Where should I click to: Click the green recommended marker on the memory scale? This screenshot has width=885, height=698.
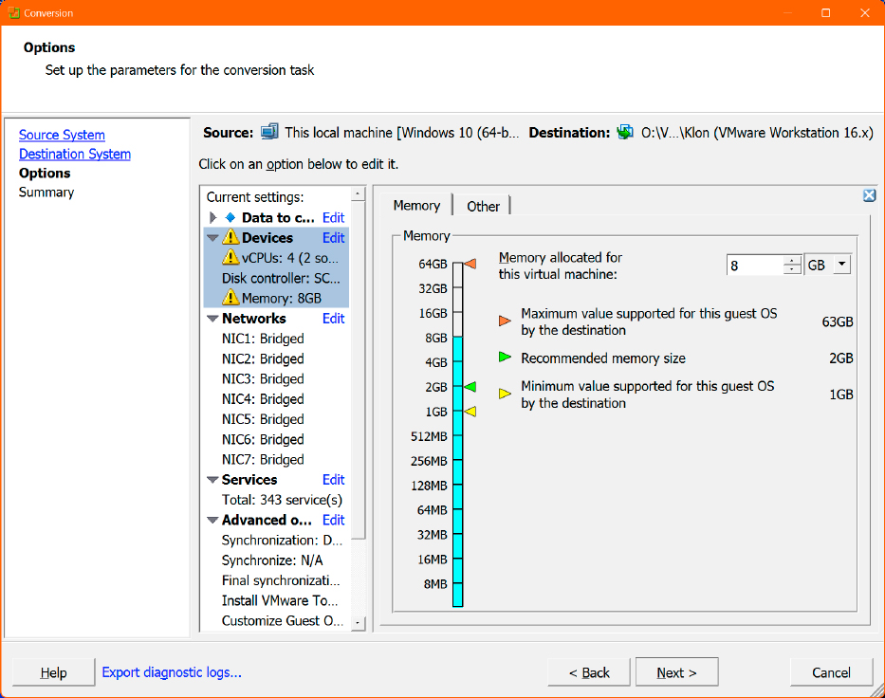pyautogui.click(x=470, y=387)
